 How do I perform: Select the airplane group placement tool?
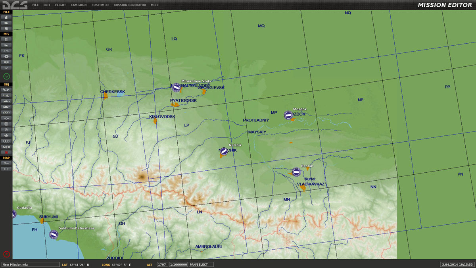(6, 90)
